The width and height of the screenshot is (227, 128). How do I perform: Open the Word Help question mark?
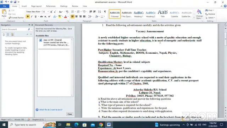[x=225, y=6]
